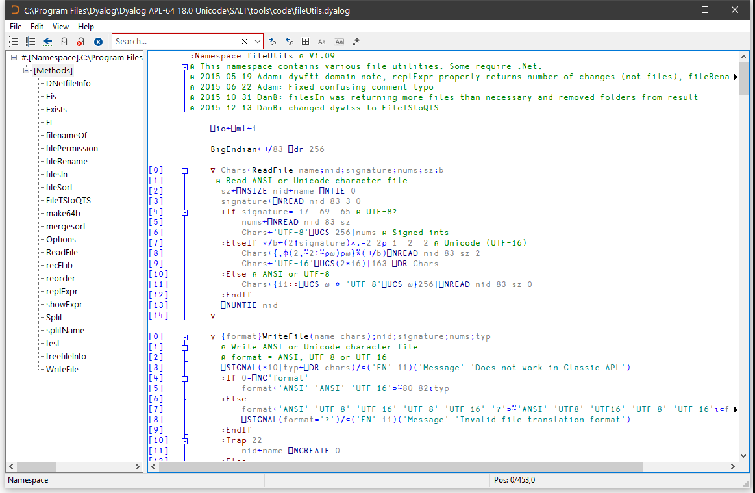
Task: Collapse the Methods tree node
Action: pos(27,70)
